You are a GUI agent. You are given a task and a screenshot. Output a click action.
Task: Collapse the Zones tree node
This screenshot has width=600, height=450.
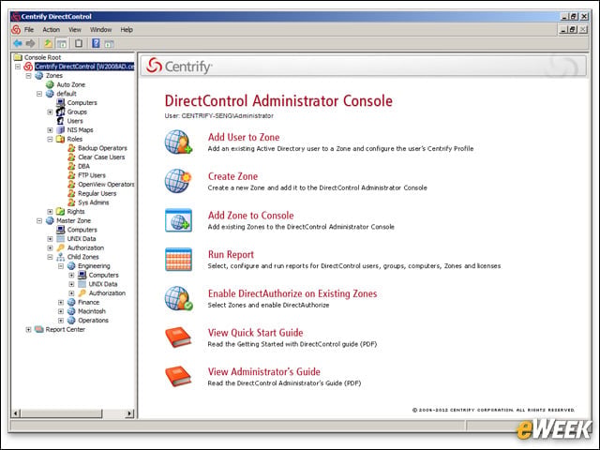[28, 76]
